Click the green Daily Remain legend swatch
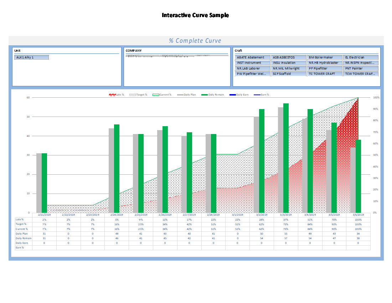 (x=204, y=95)
